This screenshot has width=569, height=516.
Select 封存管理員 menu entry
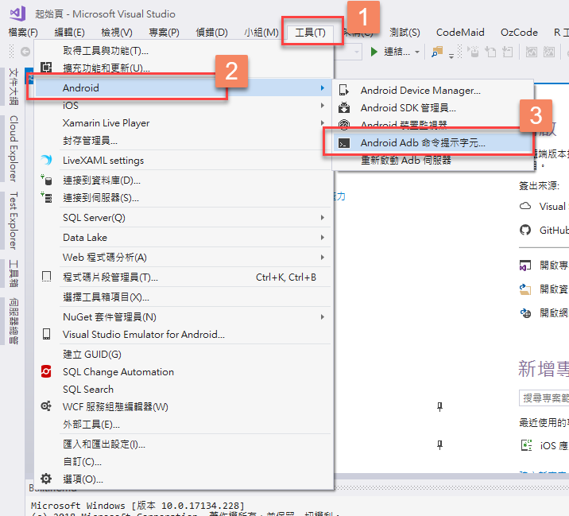point(184,141)
